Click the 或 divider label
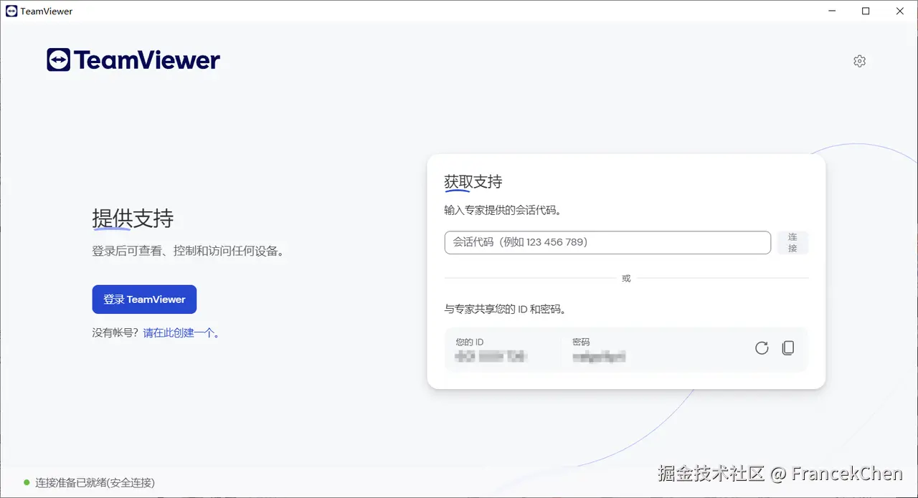 coord(626,278)
